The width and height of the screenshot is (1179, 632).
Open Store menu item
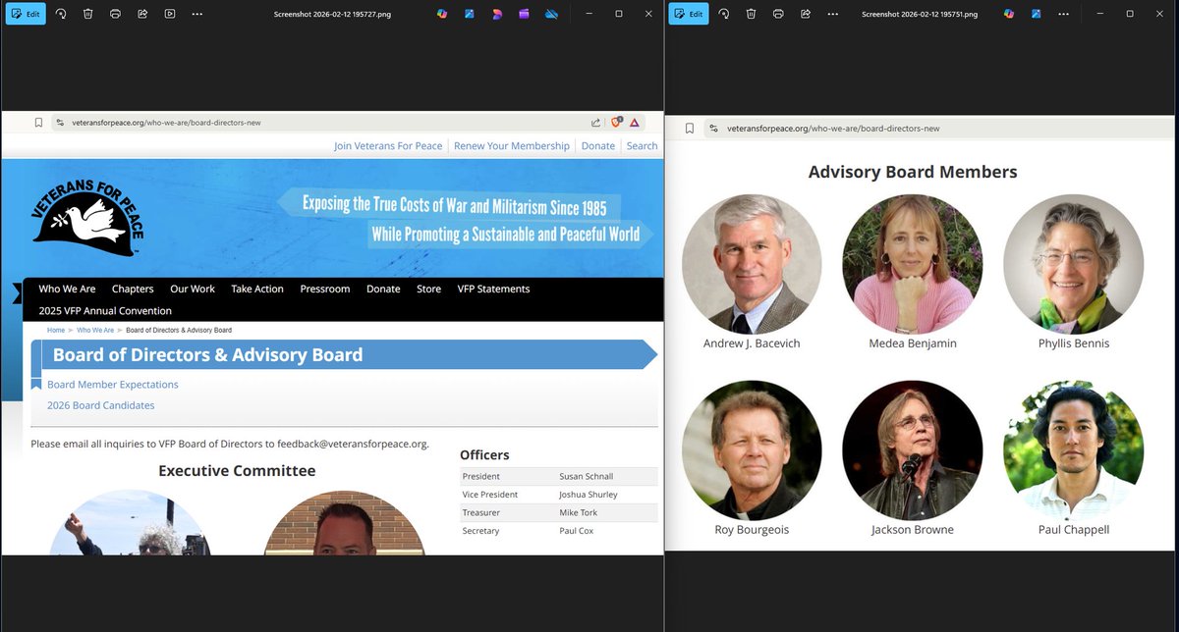[x=428, y=289]
